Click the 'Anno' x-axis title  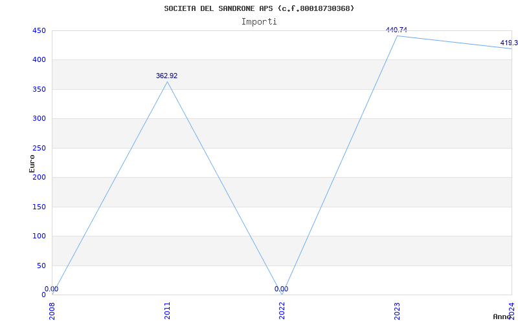click(502, 317)
